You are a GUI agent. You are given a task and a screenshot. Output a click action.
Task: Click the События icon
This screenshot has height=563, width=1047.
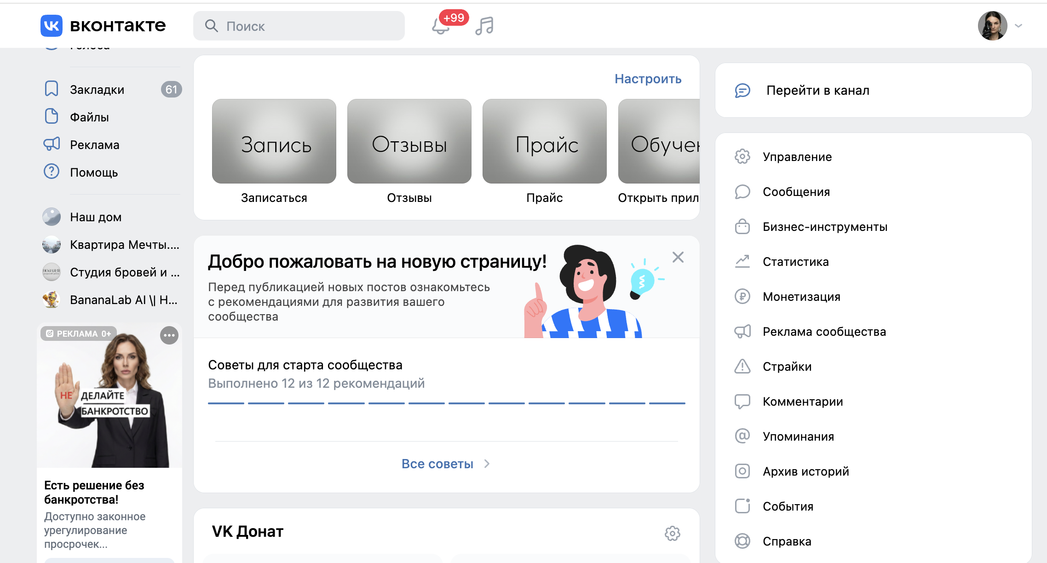742,506
